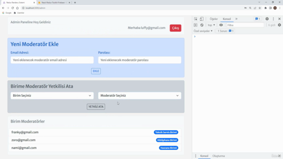Bookmark this page with the star
283x159 pixels.
pyautogui.click(x=260, y=8)
